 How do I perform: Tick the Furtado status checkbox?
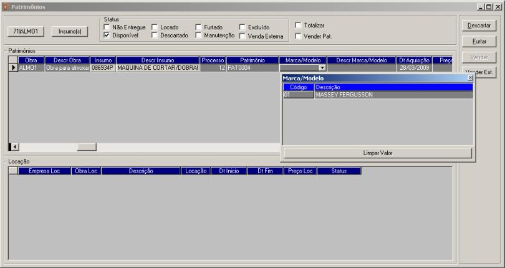199,27
